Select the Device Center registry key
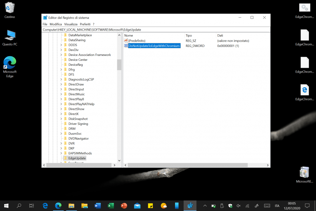 click(78, 60)
